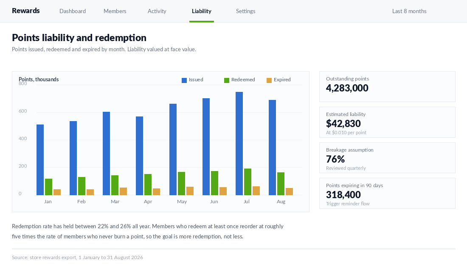The height and width of the screenshot is (271, 467).
Task: Click the source footnote text
Action: pyautogui.click(x=77, y=257)
